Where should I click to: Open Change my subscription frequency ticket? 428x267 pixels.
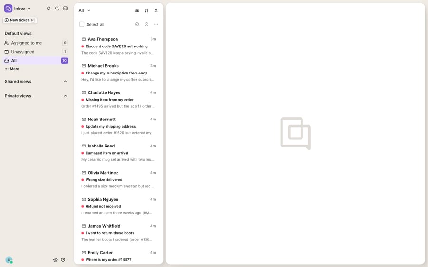click(118, 73)
